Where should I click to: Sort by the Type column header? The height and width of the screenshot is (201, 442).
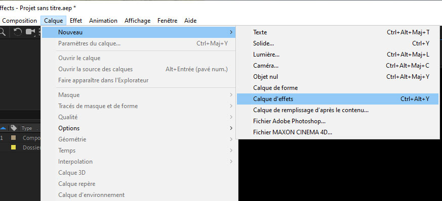click(27, 128)
